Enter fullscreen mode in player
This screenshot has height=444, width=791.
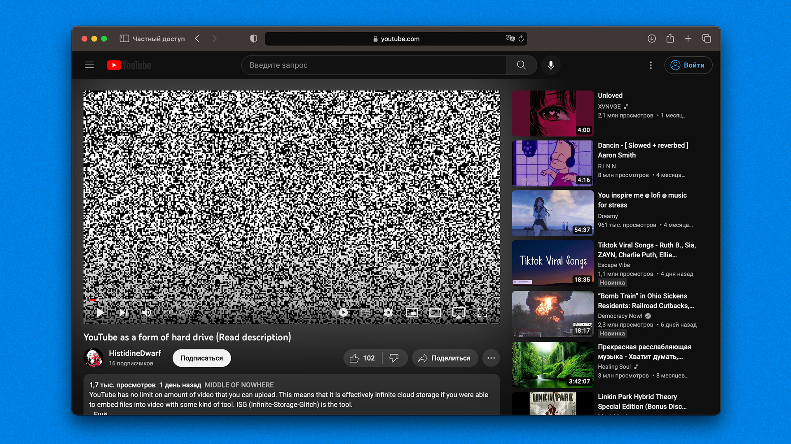pyautogui.click(x=482, y=312)
